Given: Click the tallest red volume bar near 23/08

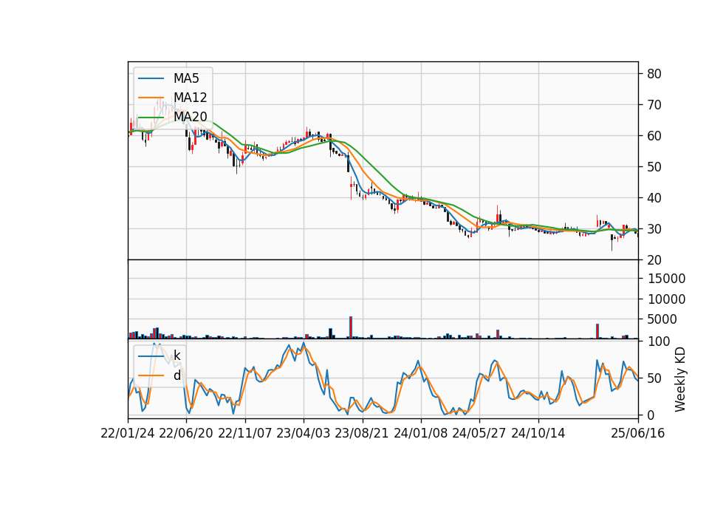Looking at the screenshot, I should tap(350, 327).
